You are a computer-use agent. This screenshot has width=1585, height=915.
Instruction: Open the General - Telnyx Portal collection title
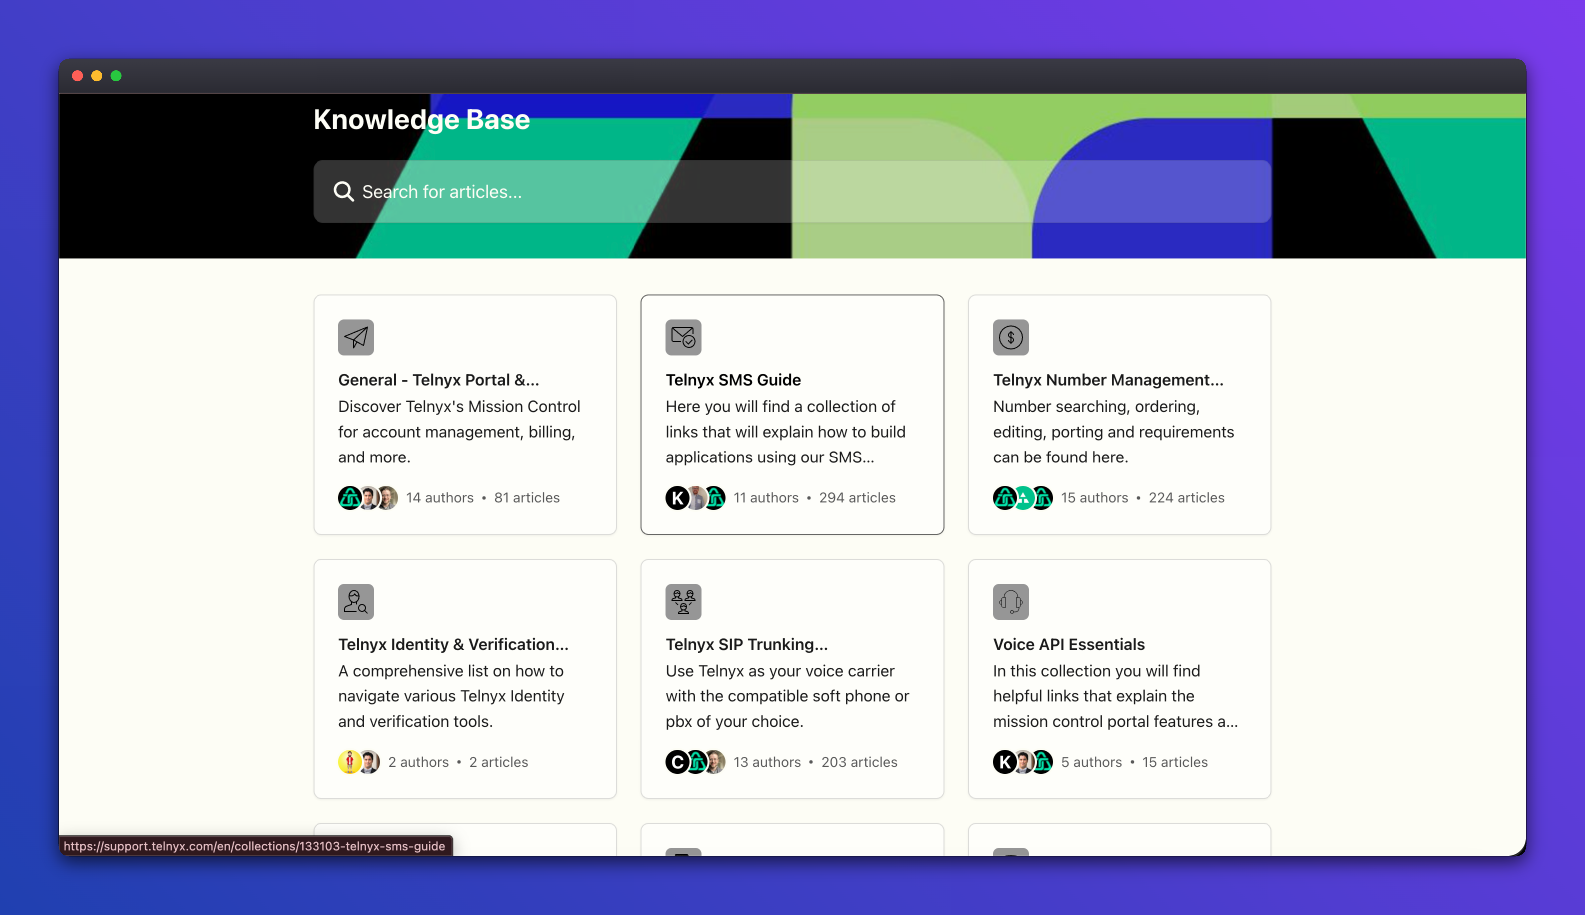(x=438, y=380)
